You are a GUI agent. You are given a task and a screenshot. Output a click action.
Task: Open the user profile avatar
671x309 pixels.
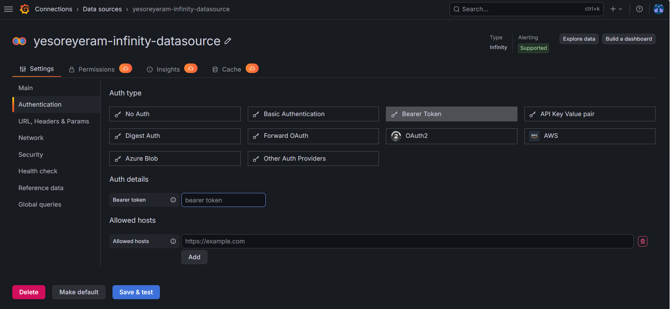[x=658, y=9]
